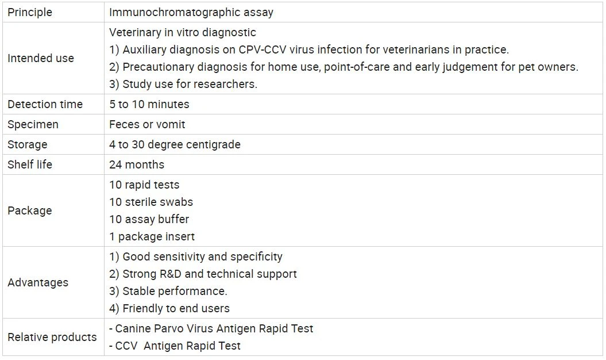Click the Storage row label
606x360 pixels.
click(x=28, y=145)
